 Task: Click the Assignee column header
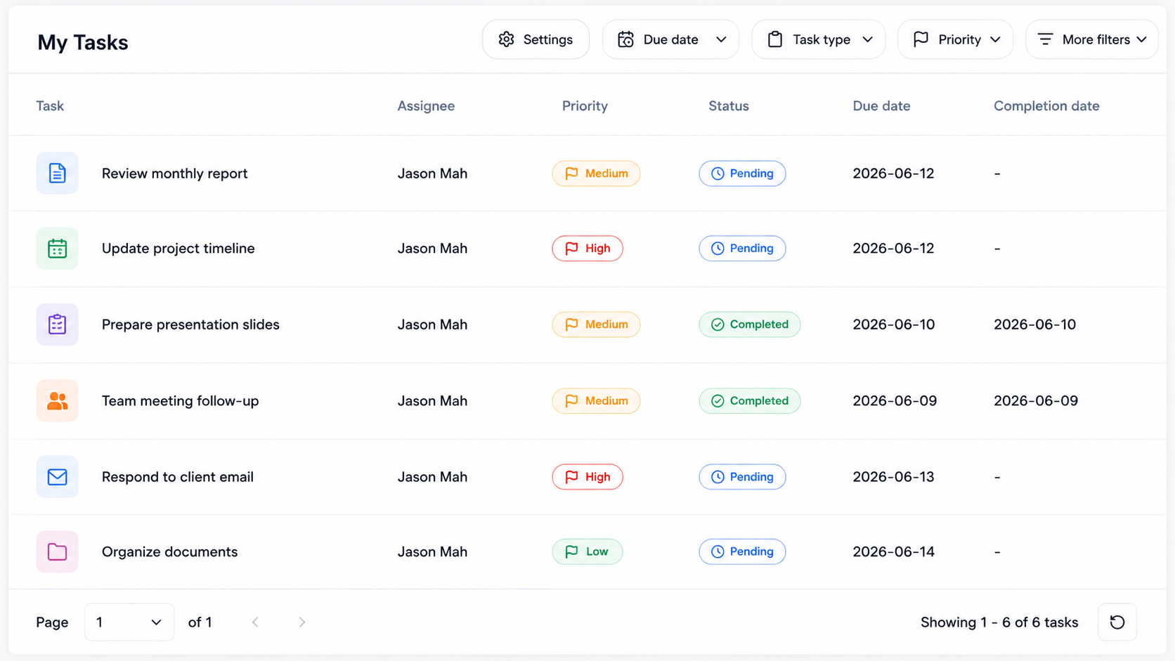[426, 106]
